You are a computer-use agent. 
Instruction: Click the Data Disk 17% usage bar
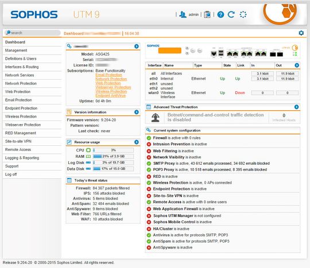(113, 169)
